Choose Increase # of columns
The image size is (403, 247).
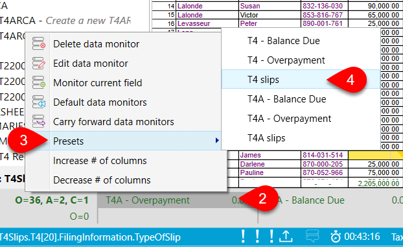click(126, 161)
